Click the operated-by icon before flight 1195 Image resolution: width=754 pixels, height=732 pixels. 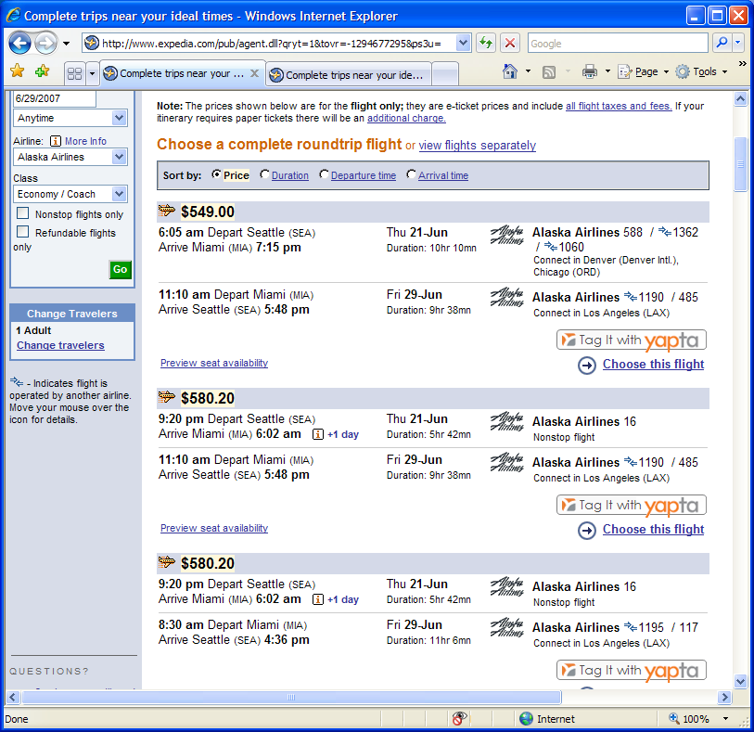coord(631,626)
